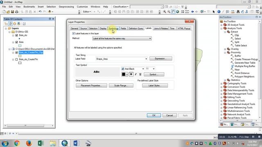Switch to the Symbology tab

click(x=114, y=29)
